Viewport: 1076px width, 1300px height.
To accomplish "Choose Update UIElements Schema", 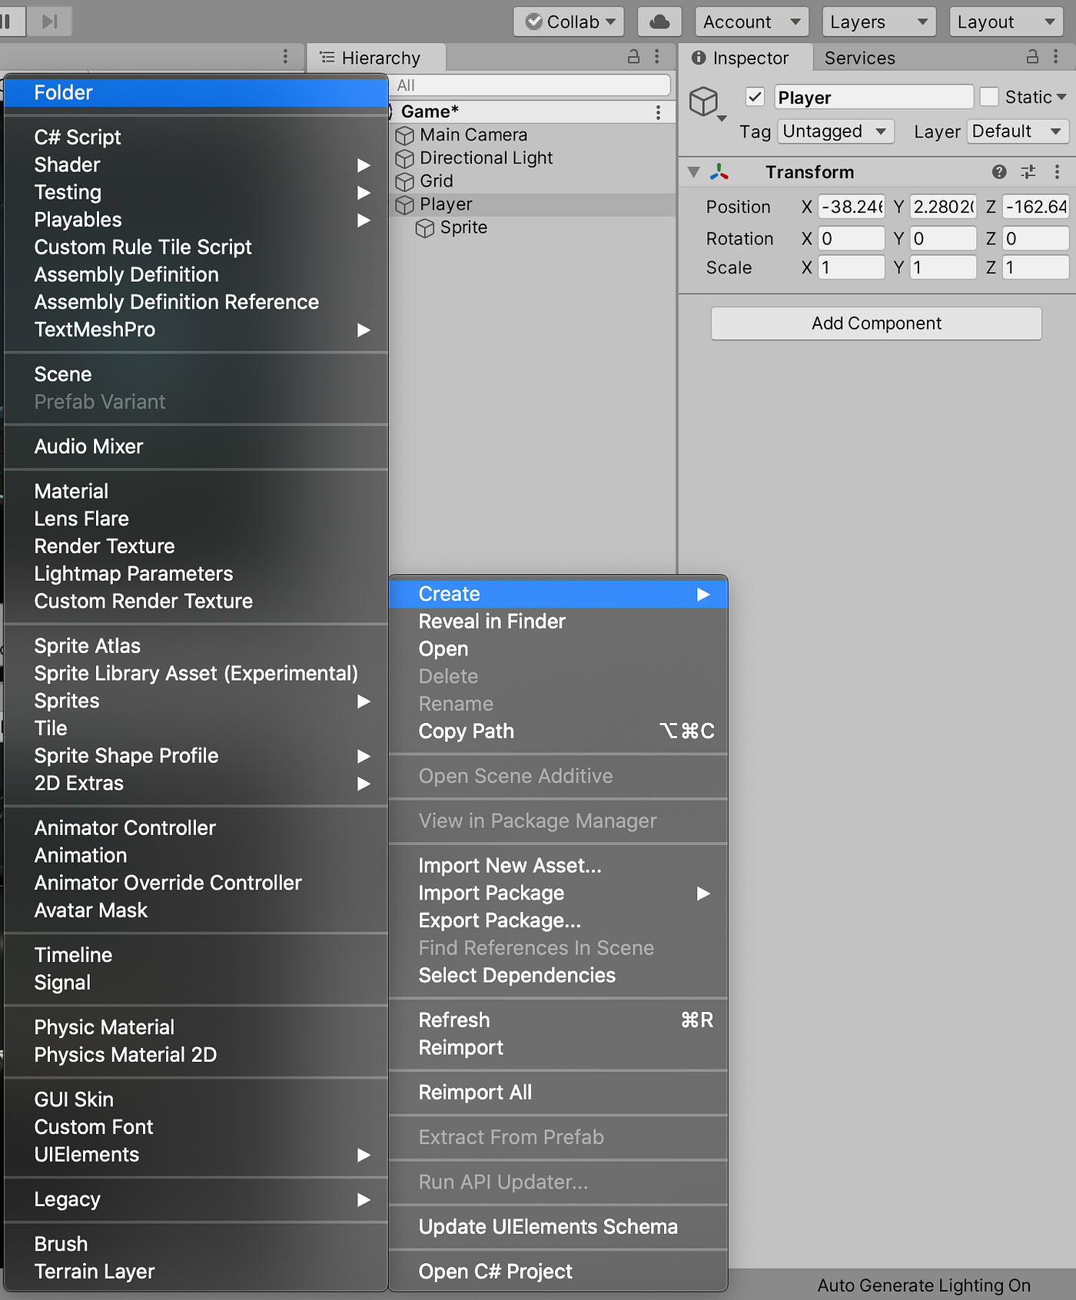I will pos(558,1227).
